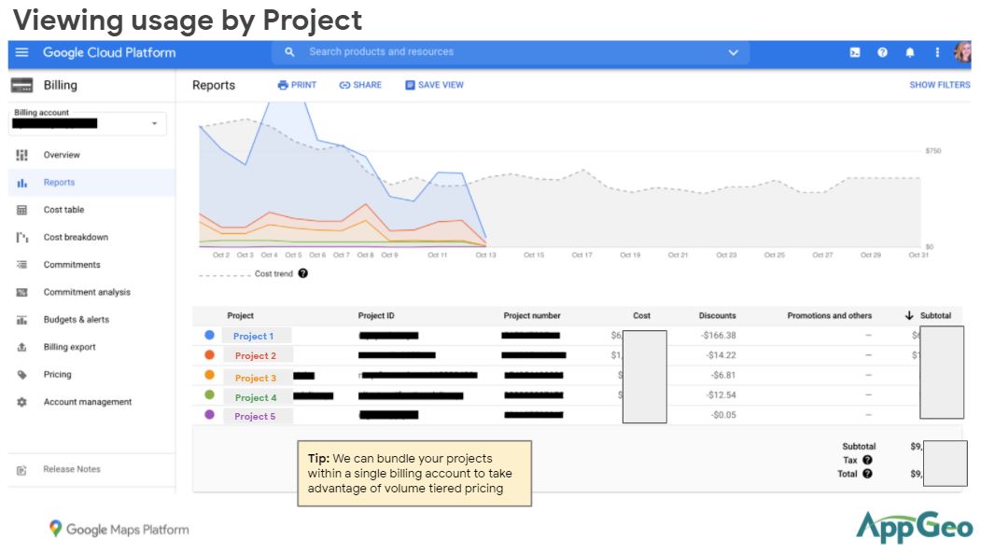The width and height of the screenshot is (981, 553).
Task: Expand the Billing account dropdown
Action: [153, 122]
